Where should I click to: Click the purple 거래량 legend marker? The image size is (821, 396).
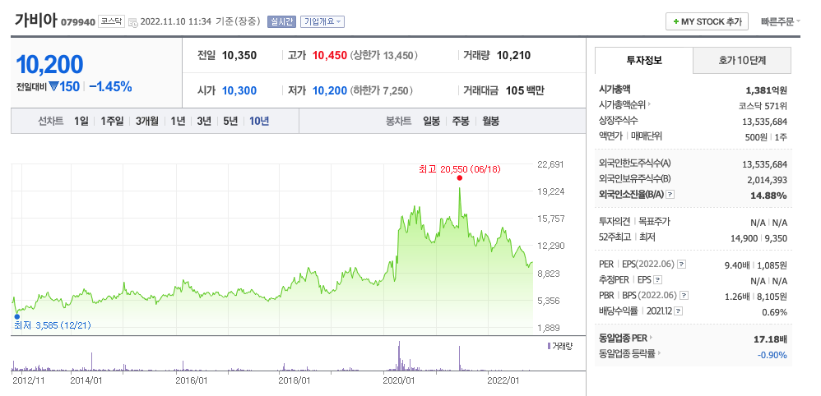[x=549, y=346]
